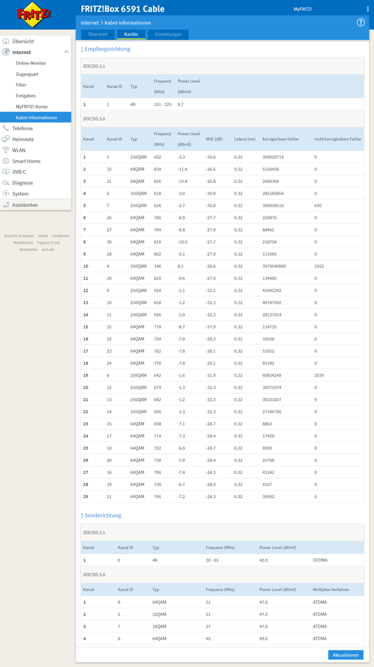This screenshot has height=667, width=374.
Task: Click the Heimnetz network icon
Action: [x=6, y=139]
